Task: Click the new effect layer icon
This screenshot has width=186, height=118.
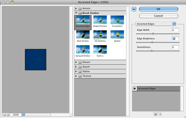Action: (155, 114)
